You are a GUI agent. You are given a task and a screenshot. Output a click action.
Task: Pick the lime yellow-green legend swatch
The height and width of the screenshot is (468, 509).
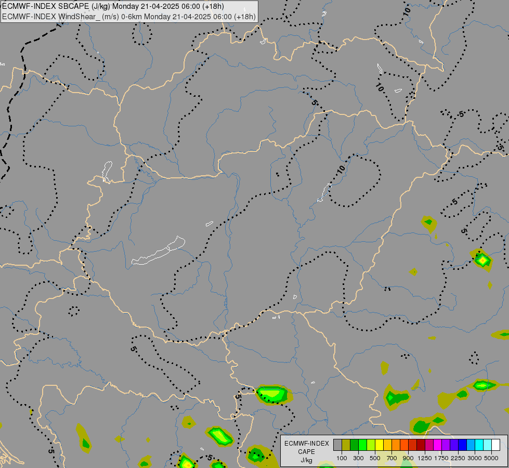371,445
